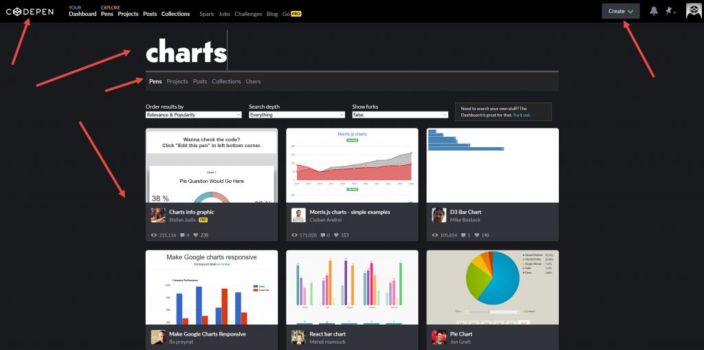
Task: Click the CodePen logo
Action: [30, 11]
